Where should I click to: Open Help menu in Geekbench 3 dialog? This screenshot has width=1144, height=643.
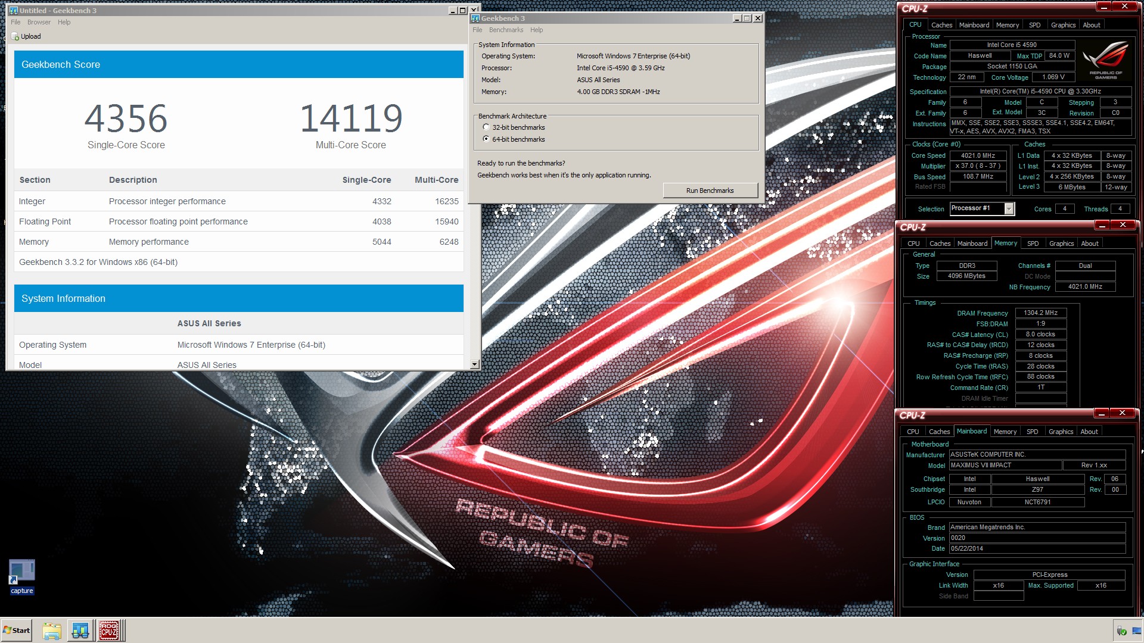(x=536, y=30)
